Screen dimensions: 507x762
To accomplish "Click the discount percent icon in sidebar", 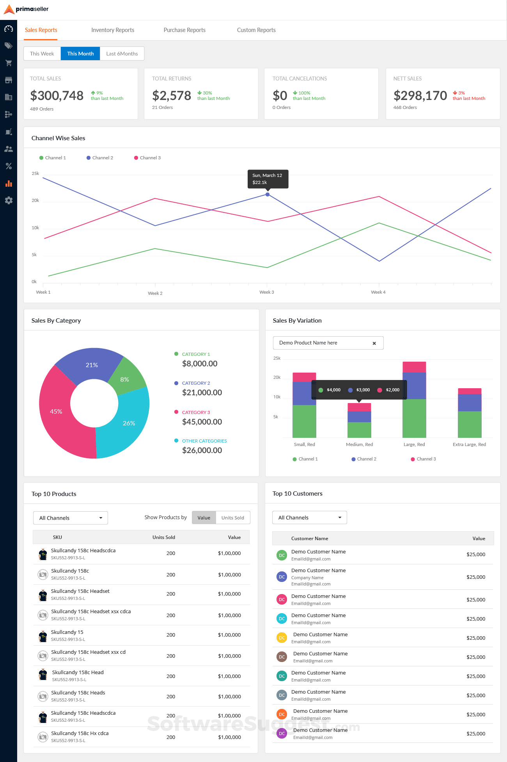I will point(9,166).
